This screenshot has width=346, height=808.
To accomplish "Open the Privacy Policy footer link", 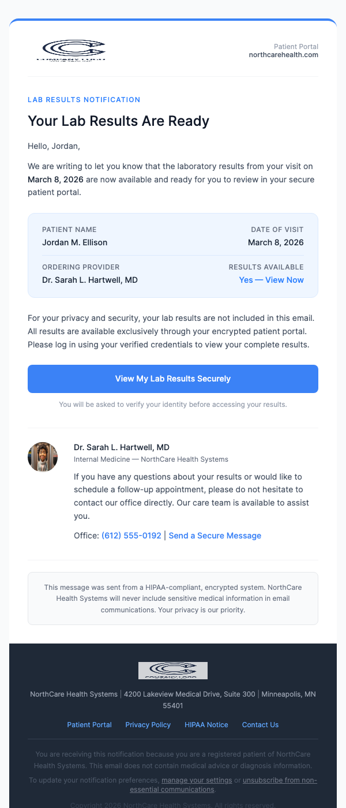I will tap(148, 725).
